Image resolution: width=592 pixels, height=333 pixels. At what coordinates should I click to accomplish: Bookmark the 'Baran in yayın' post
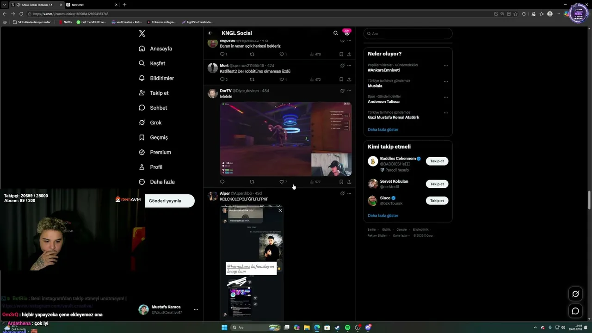tap(341, 54)
